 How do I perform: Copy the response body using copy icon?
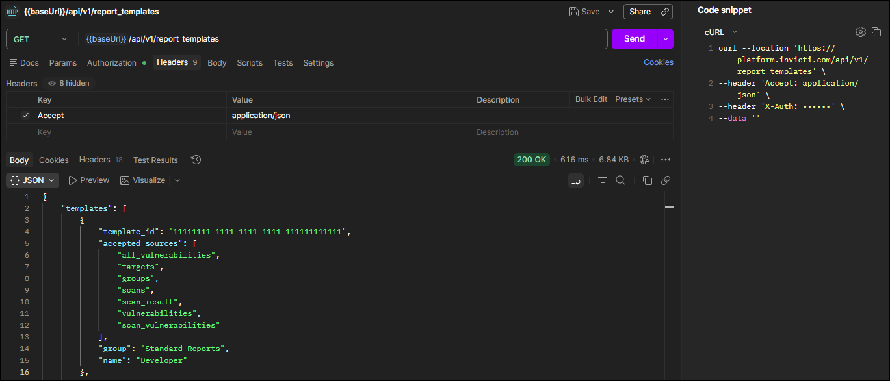pos(647,180)
